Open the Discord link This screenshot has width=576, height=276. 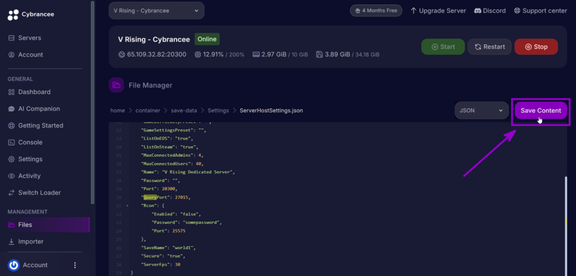(490, 11)
